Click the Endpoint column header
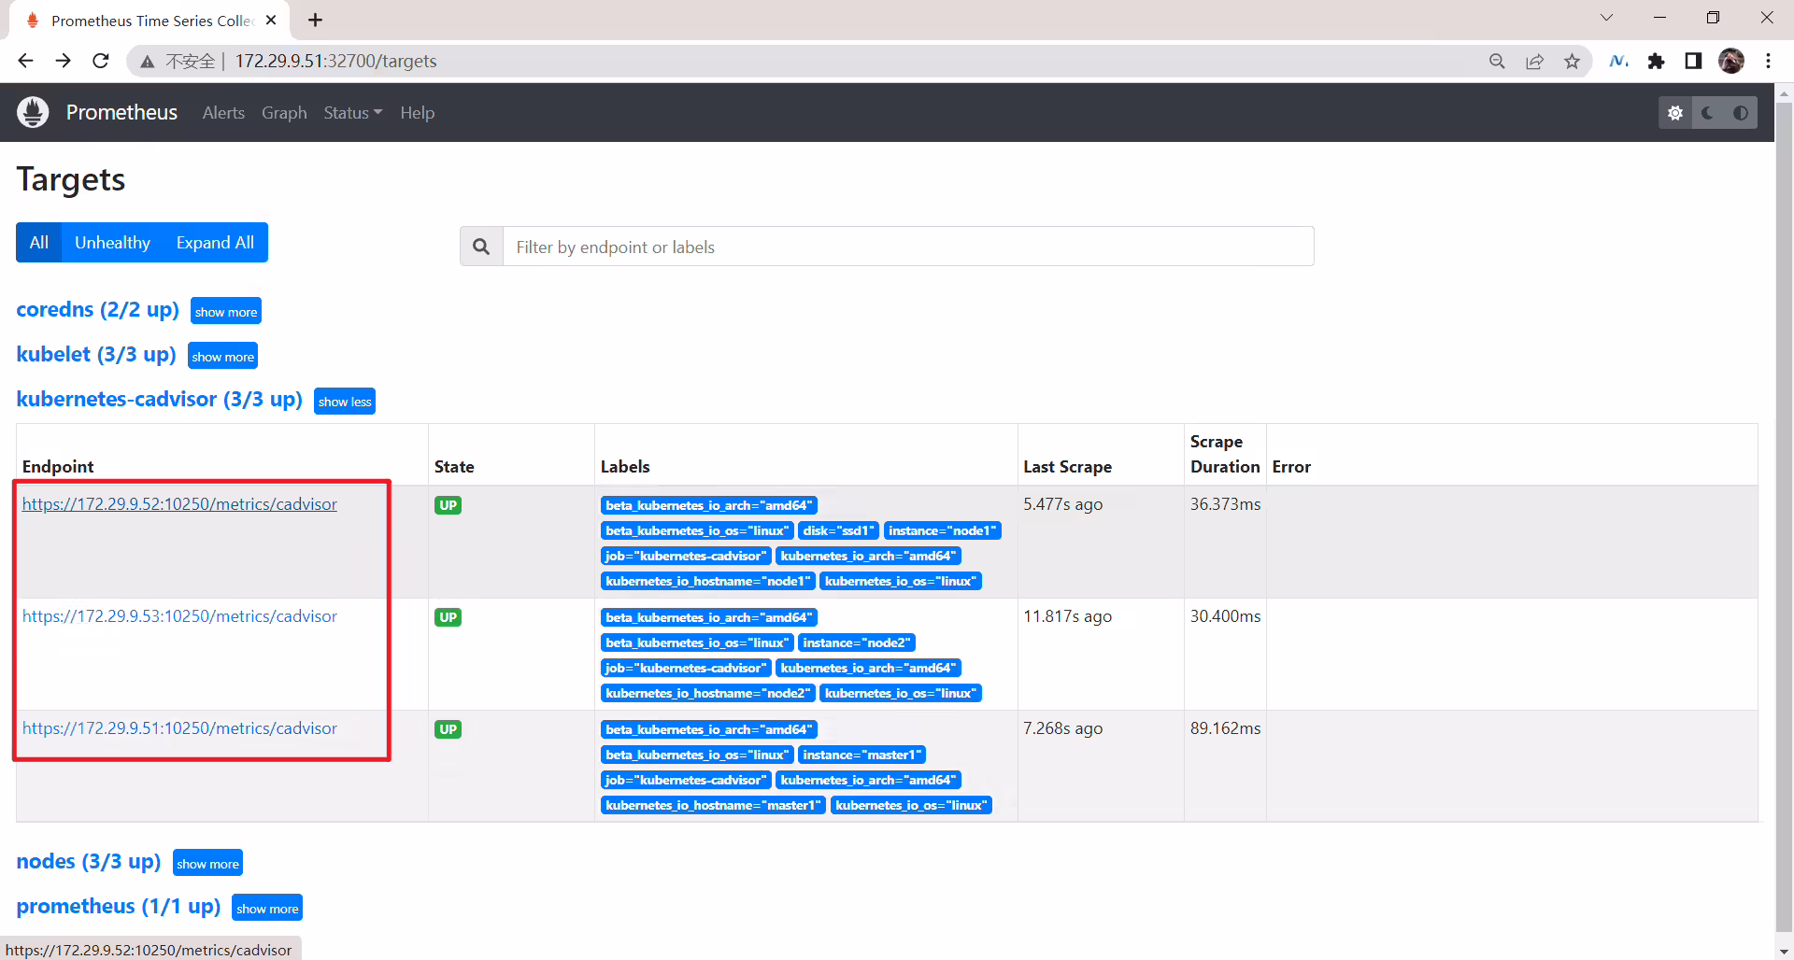The image size is (1794, 960). coord(58,467)
